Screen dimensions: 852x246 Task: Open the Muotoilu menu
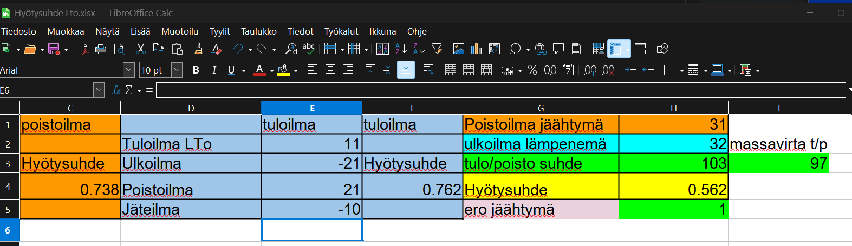[180, 31]
